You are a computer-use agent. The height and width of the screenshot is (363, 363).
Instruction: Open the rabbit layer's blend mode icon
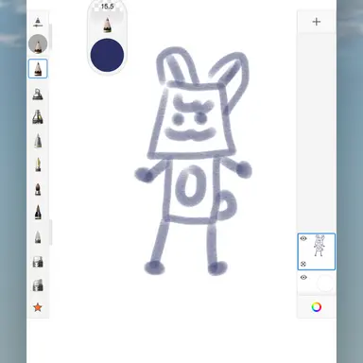coord(303,264)
